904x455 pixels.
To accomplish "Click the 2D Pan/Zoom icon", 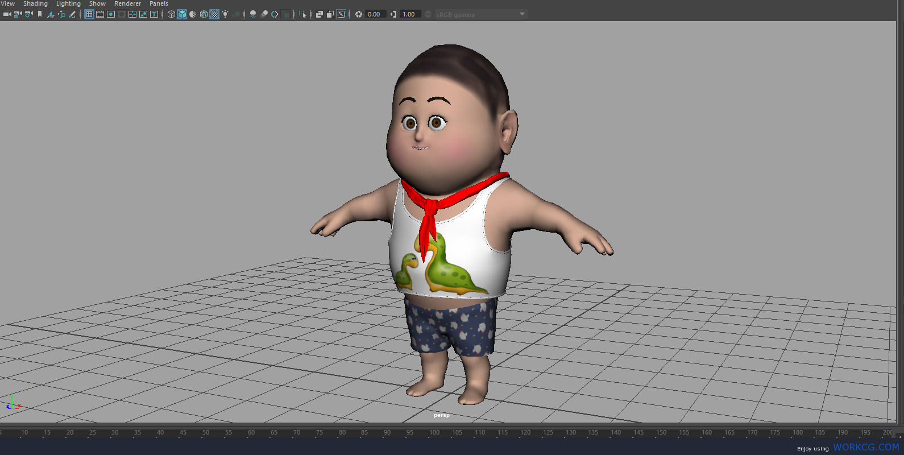I will (x=61, y=14).
